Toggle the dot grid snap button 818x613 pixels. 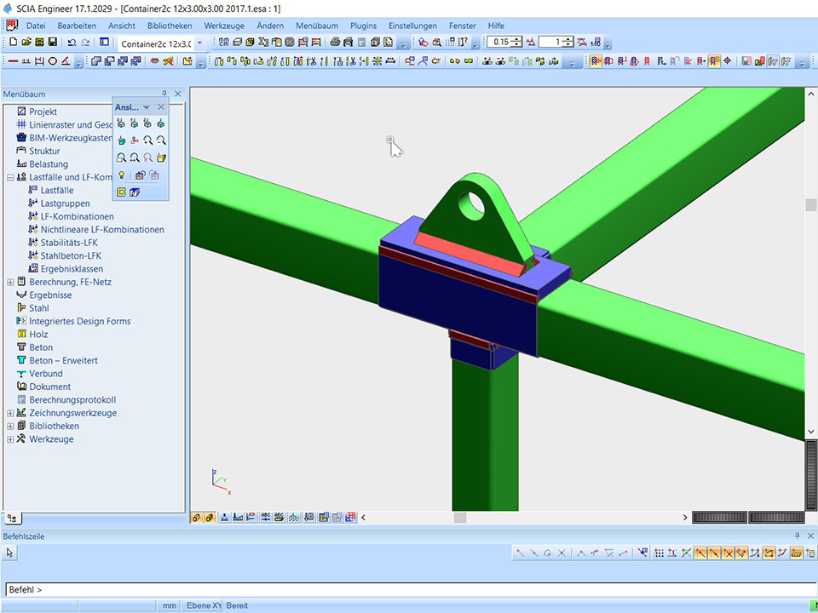click(659, 553)
